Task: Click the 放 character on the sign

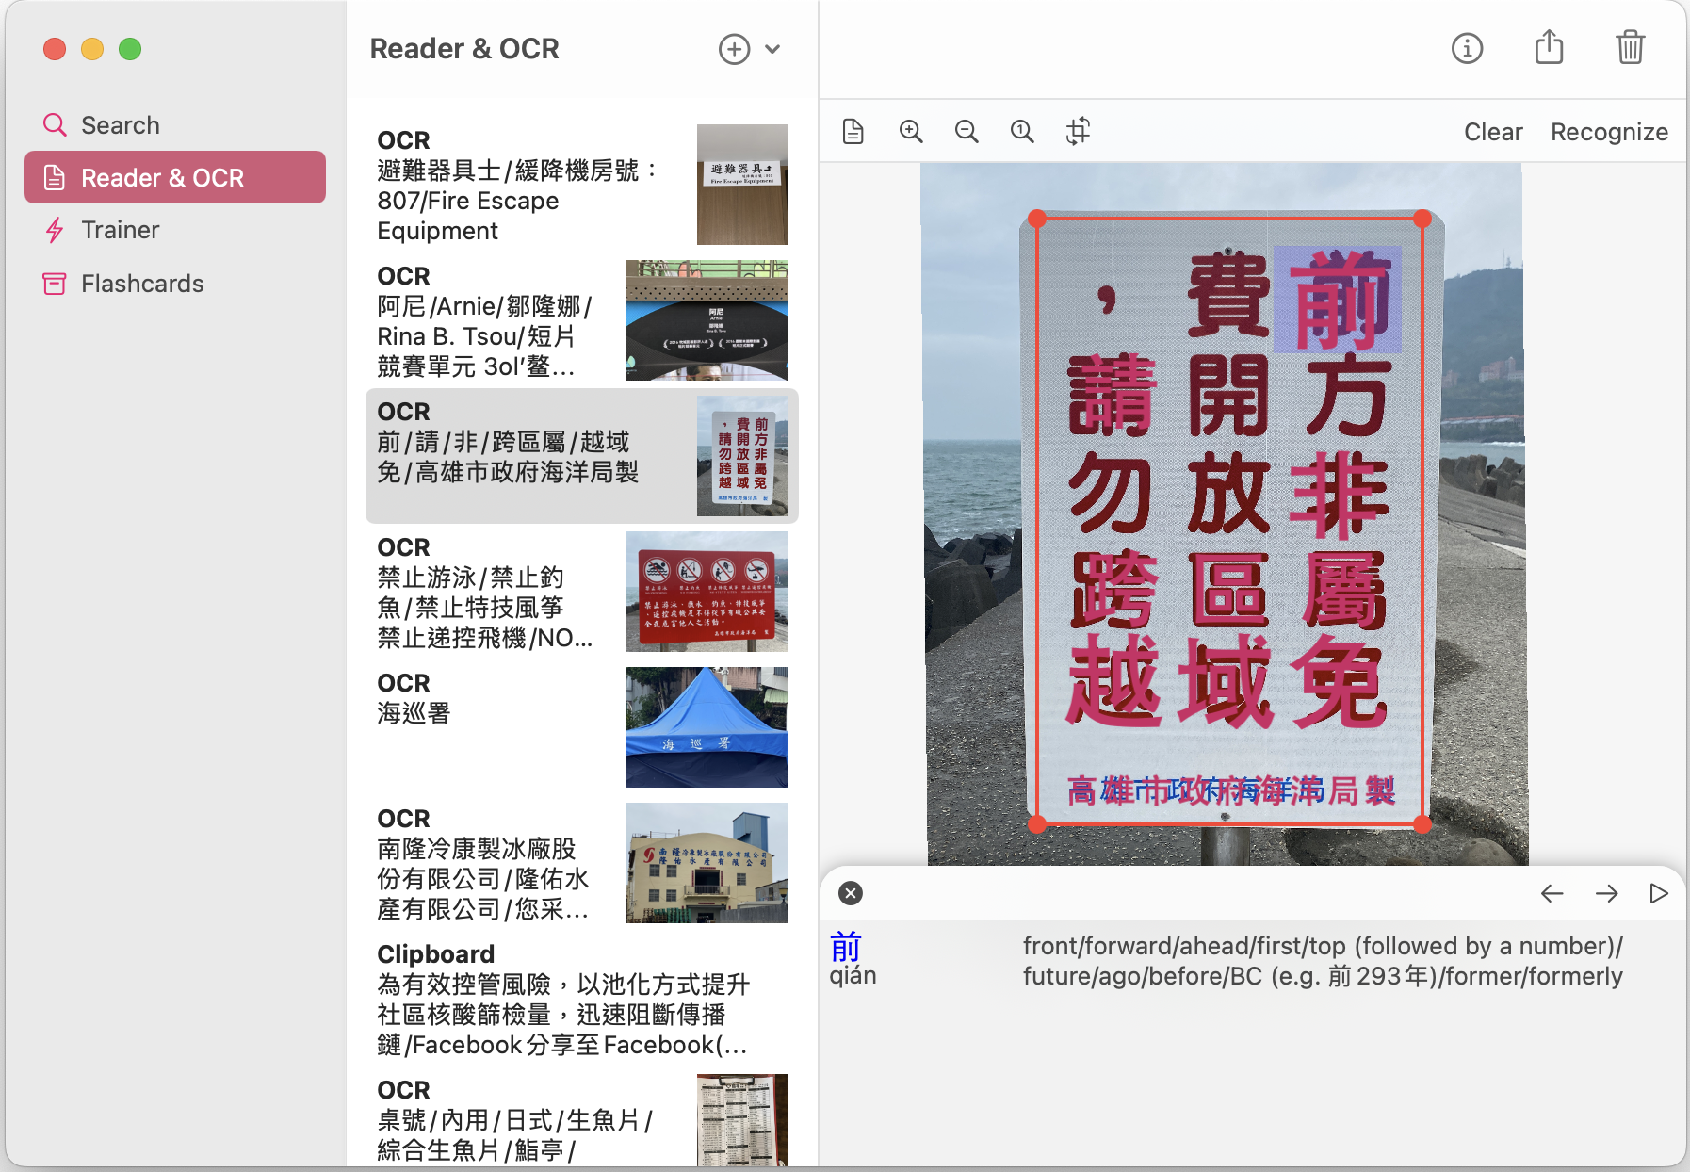Action: (1227, 492)
